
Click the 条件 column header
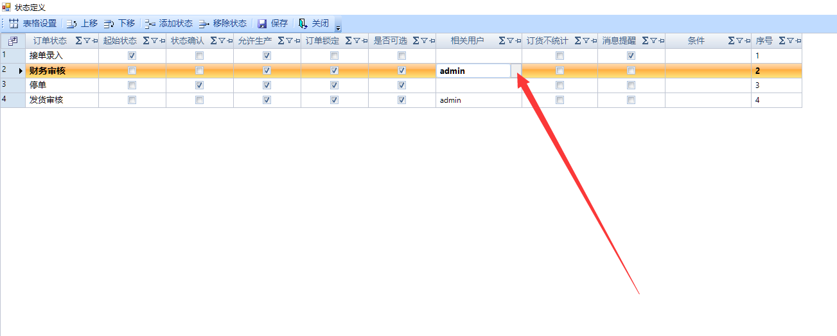(696, 41)
